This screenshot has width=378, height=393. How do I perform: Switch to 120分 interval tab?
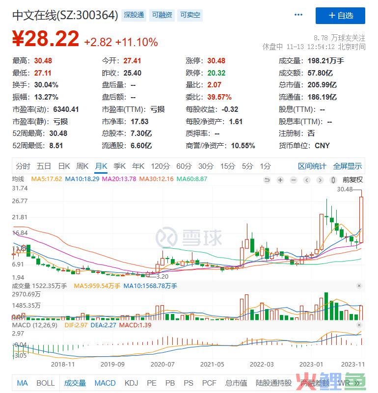click(160, 166)
